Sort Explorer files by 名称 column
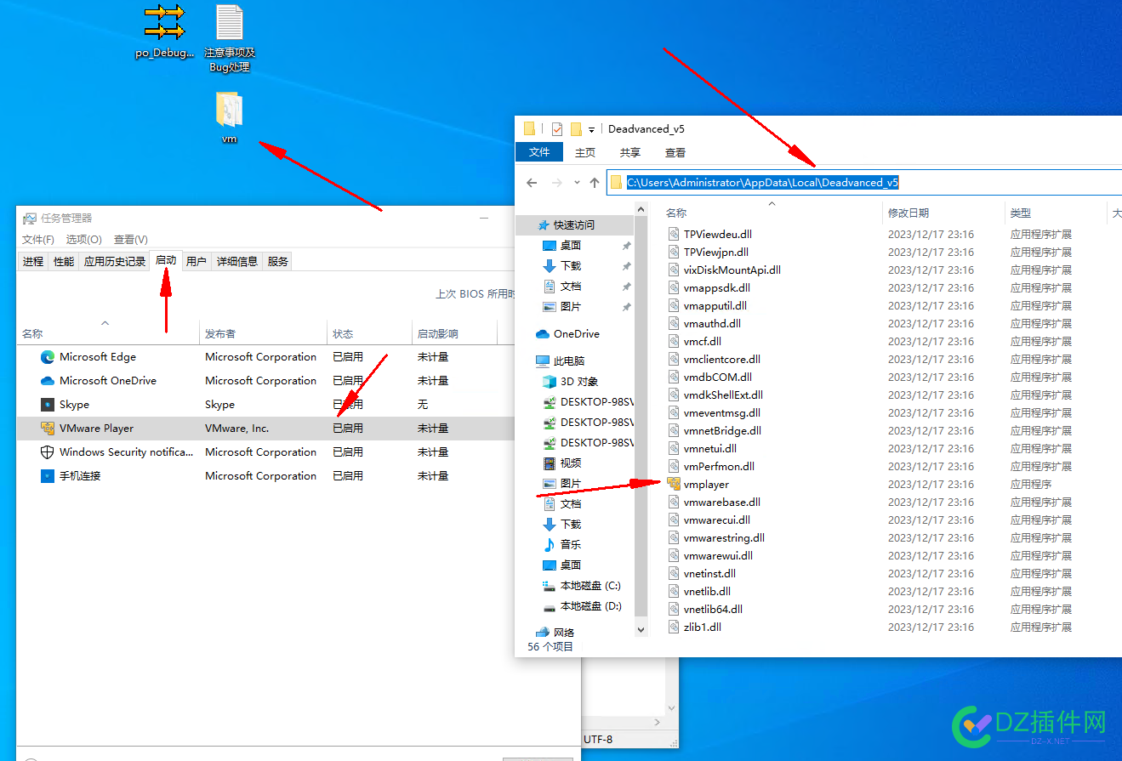Screen dimensions: 1122x761 [771, 213]
